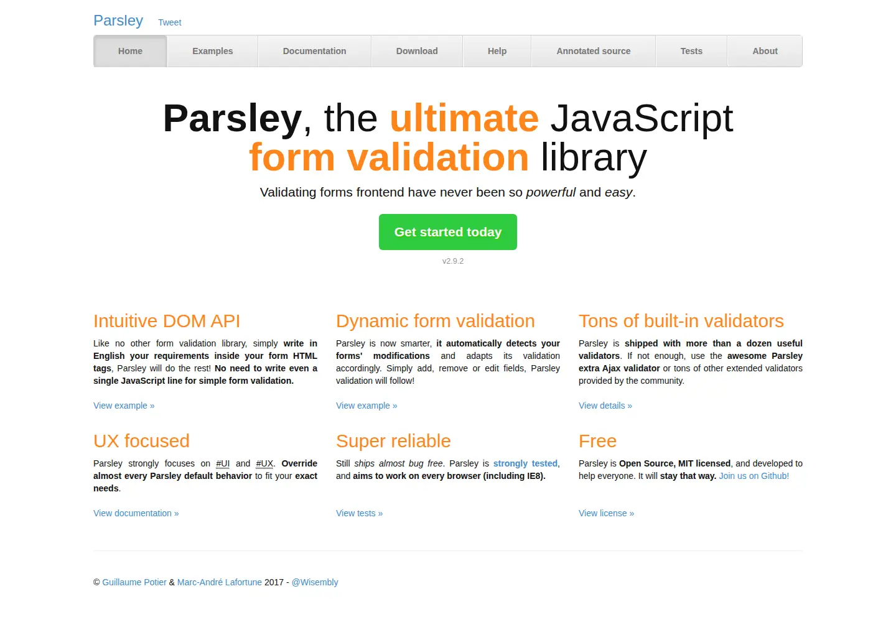Open the Documentation tab

(314, 51)
